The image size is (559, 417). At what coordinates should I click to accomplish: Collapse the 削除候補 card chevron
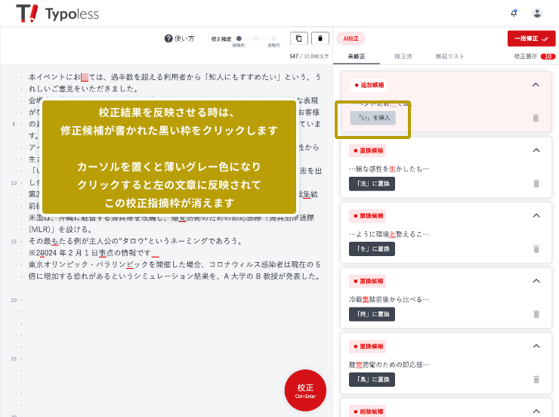536,411
